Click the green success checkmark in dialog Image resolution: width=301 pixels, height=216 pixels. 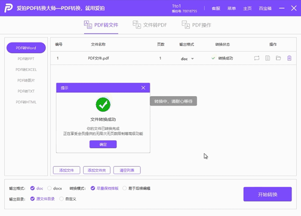pos(103,104)
